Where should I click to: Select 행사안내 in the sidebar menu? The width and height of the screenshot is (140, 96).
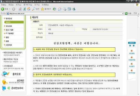[x=9, y=19]
